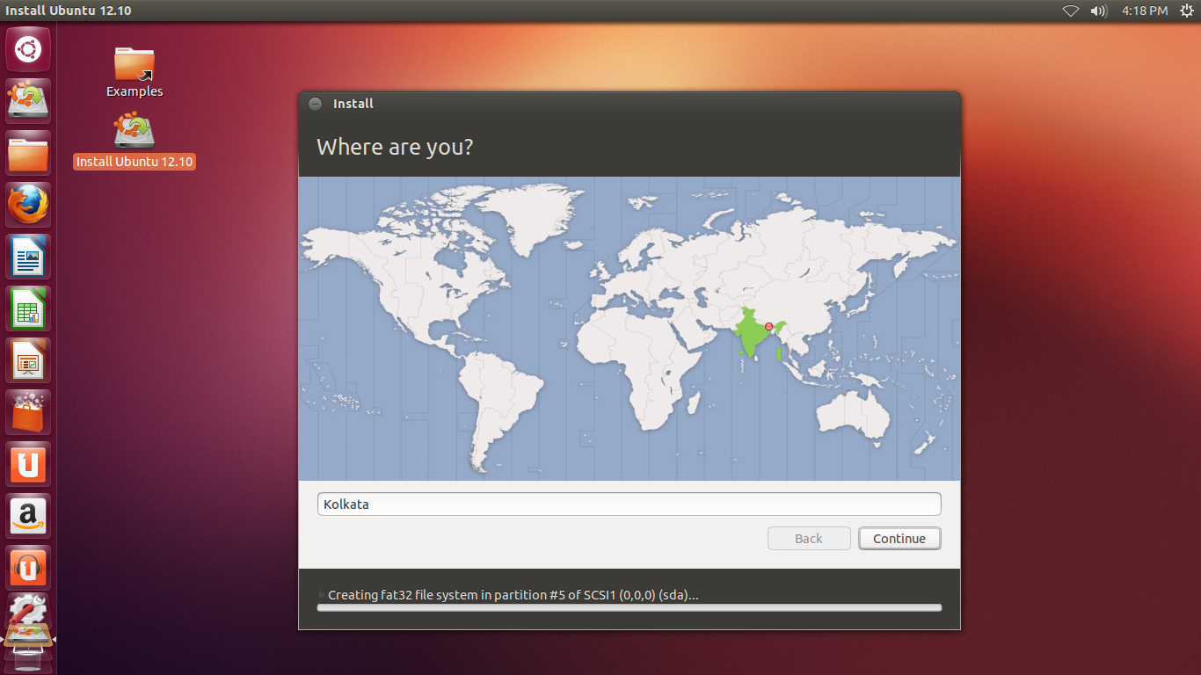Select the Install Ubuntu 12.10 desktop icon
This screenshot has height=675, width=1201.
coord(135,142)
